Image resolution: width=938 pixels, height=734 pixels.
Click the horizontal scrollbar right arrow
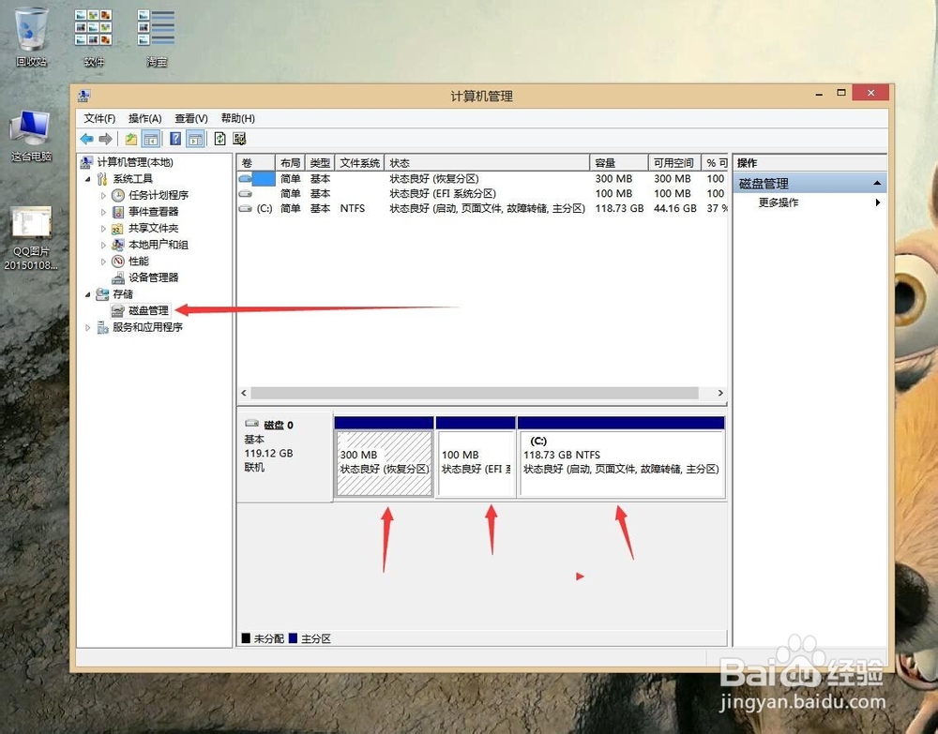click(x=720, y=393)
